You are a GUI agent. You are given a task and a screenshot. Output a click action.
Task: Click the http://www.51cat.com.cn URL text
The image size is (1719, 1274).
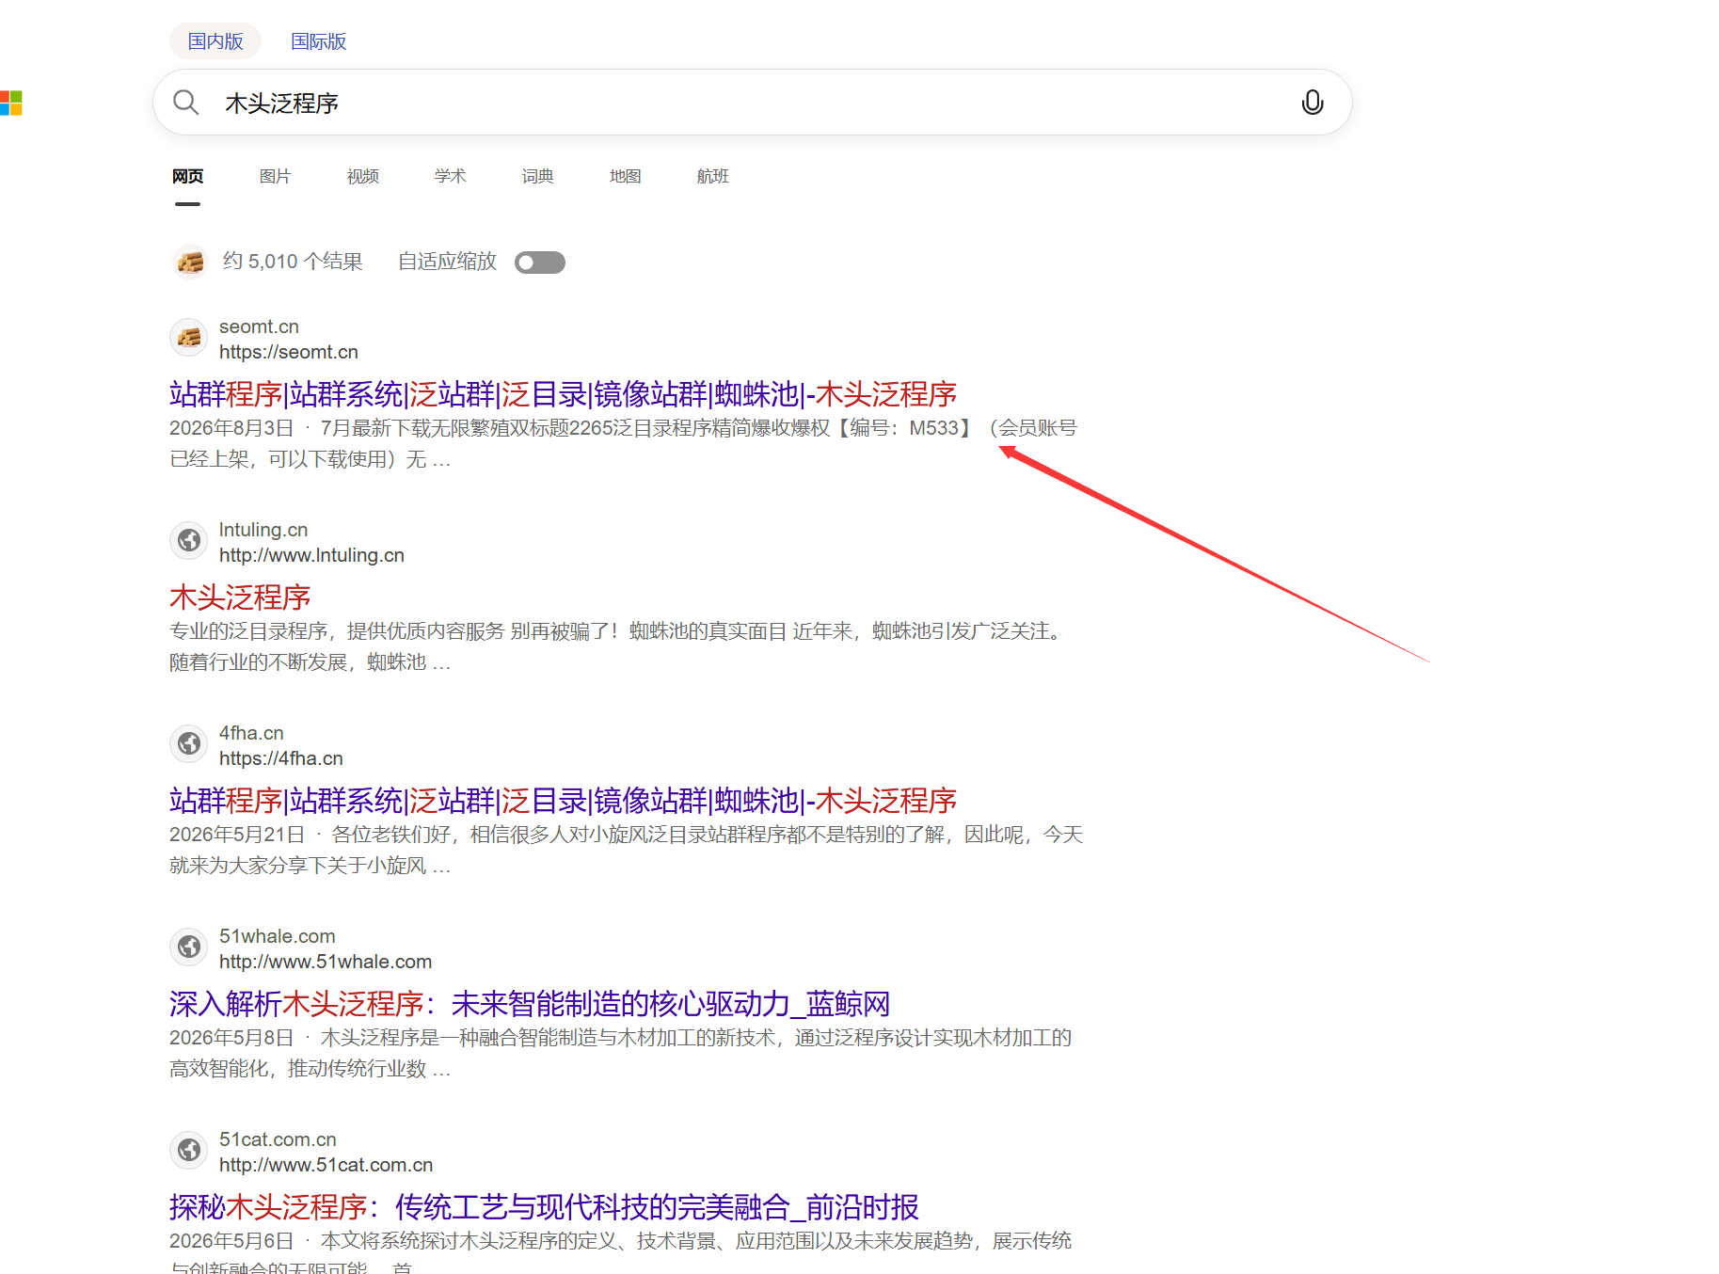[x=326, y=1165]
